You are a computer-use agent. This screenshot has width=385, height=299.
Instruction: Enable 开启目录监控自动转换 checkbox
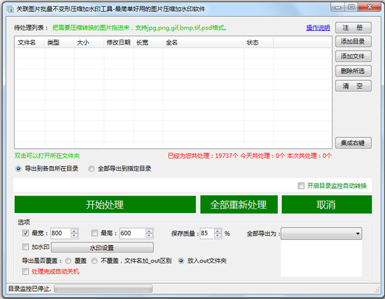tap(302, 186)
